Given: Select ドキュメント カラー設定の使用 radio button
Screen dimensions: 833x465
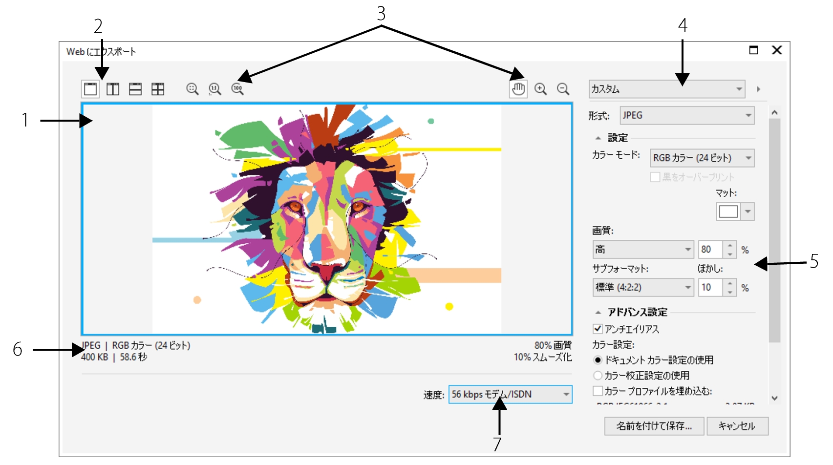Looking at the screenshot, I should click(x=598, y=360).
